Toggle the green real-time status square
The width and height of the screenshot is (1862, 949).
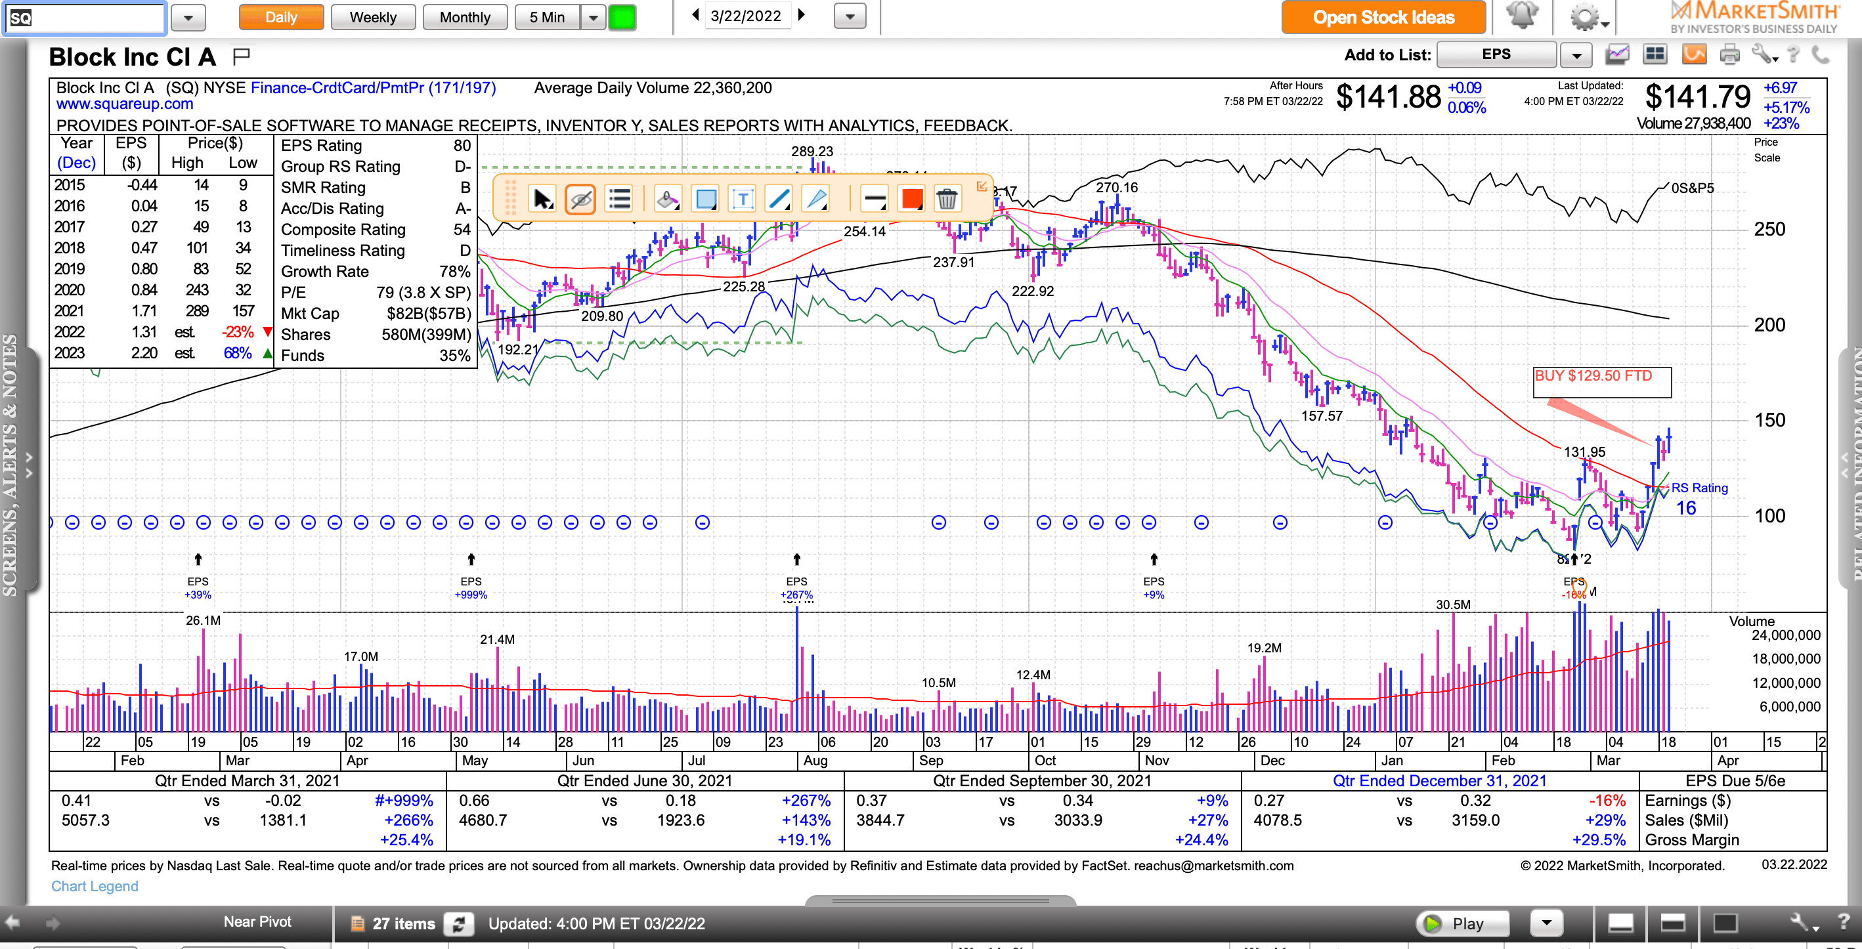622,17
